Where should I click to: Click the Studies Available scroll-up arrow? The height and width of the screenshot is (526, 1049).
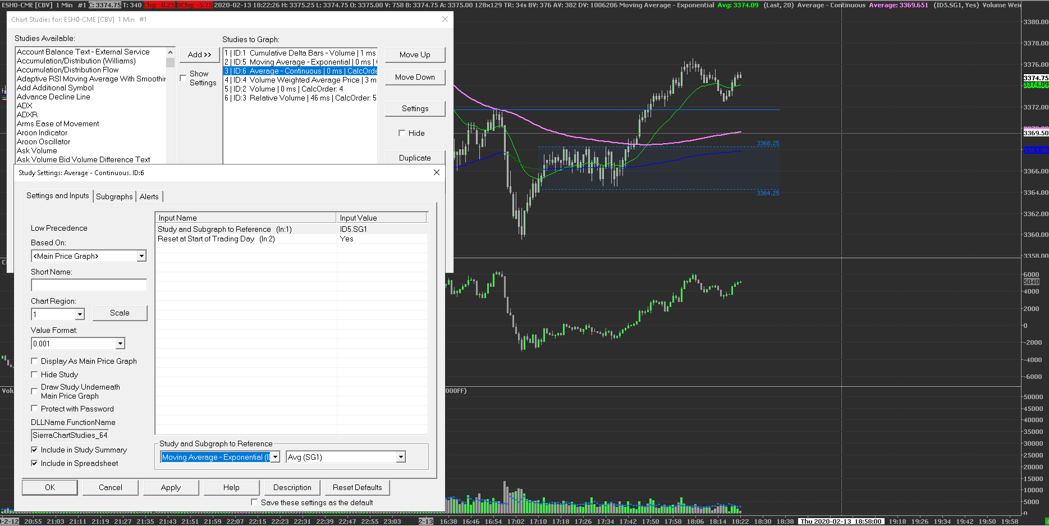pos(171,52)
